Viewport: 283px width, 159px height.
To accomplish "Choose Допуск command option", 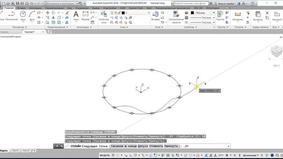I will (x=143, y=146).
